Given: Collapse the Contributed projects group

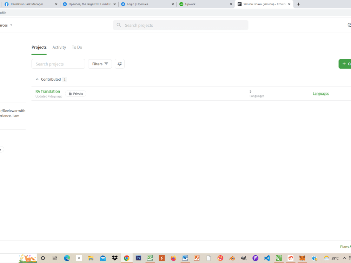Looking at the screenshot, I should click(37, 79).
